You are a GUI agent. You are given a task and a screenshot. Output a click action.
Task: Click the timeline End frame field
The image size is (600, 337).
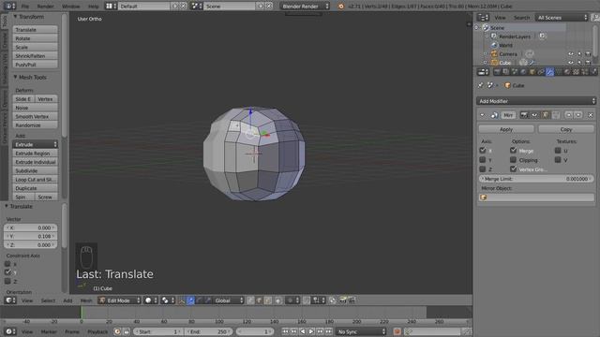tap(208, 331)
